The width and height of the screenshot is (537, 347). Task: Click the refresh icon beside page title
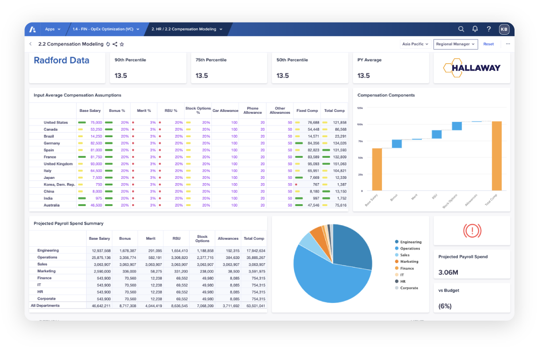pos(108,44)
